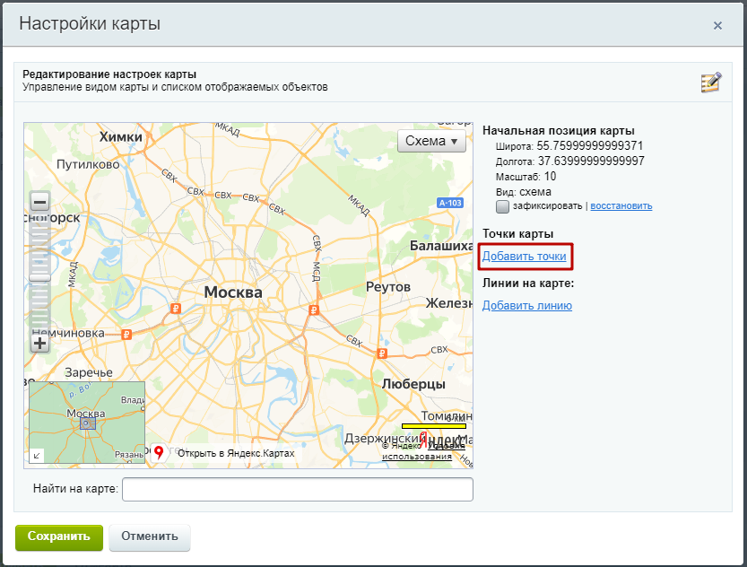Image resolution: width=747 pixels, height=567 pixels.
Task: Click the Балашиха label on the map
Action: pyautogui.click(x=441, y=246)
